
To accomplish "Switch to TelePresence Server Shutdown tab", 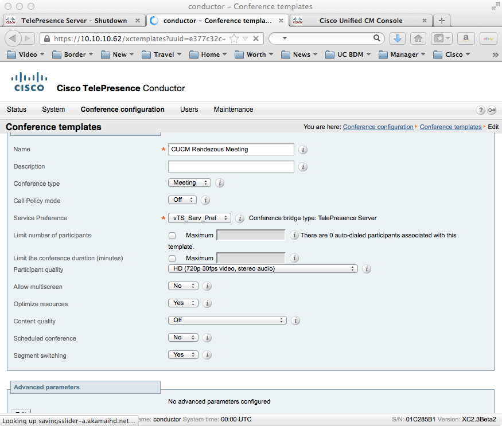I will tap(74, 21).
